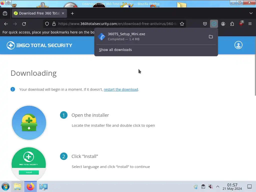Open Firefox account icon in toolbar
This screenshot has width=256, height=192.
[x=223, y=24]
